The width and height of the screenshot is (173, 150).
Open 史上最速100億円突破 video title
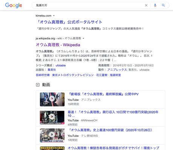click(110, 130)
